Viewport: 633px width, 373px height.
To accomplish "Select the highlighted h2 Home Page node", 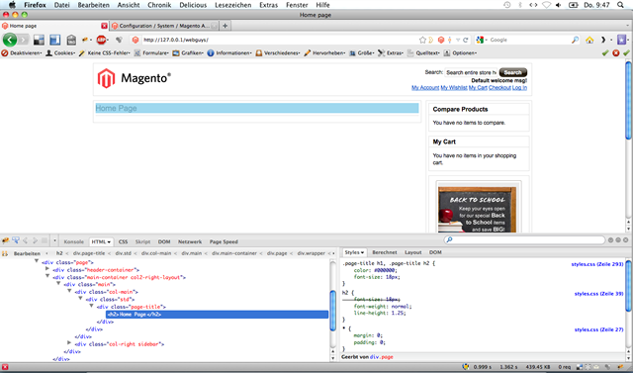I will [218, 314].
